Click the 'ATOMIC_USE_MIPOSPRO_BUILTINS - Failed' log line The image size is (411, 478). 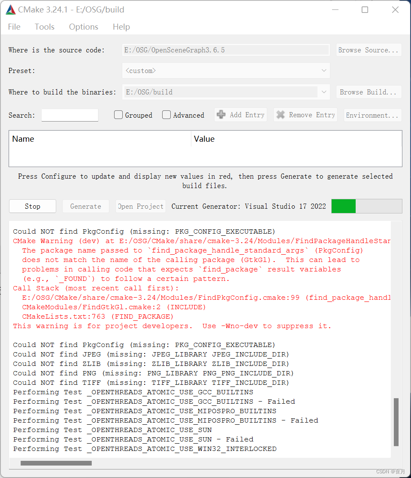[166, 420]
